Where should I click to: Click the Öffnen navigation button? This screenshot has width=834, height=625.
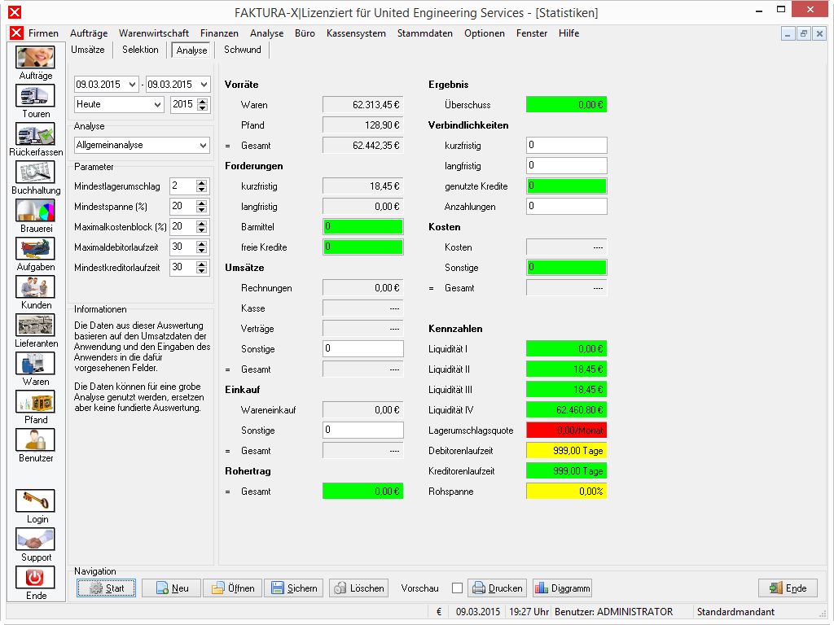tap(232, 588)
